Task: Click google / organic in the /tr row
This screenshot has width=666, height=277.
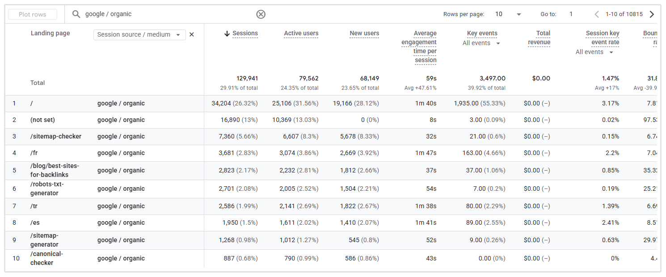Action: (121, 206)
